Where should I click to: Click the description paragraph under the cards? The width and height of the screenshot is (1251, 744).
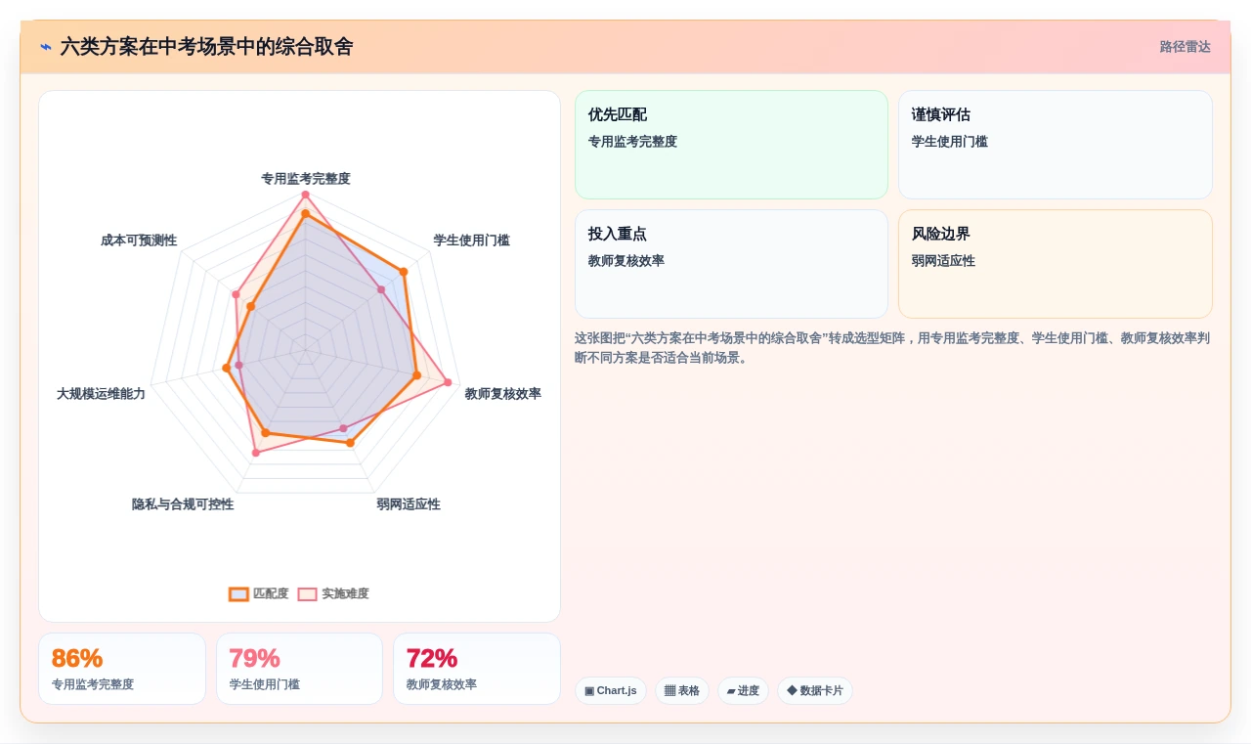click(893, 347)
